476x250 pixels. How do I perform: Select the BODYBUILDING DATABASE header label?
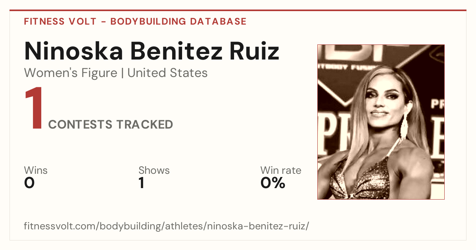pyautogui.click(x=178, y=21)
